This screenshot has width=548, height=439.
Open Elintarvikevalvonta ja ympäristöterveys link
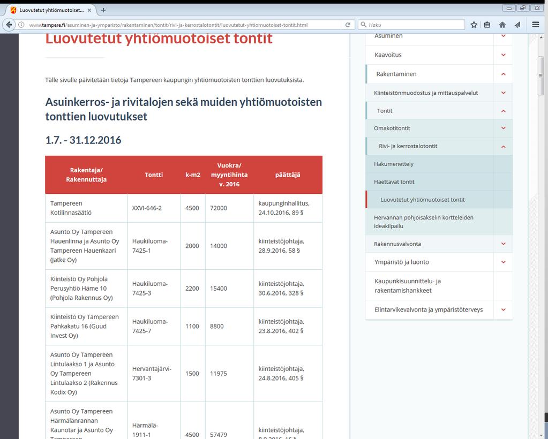tap(429, 309)
